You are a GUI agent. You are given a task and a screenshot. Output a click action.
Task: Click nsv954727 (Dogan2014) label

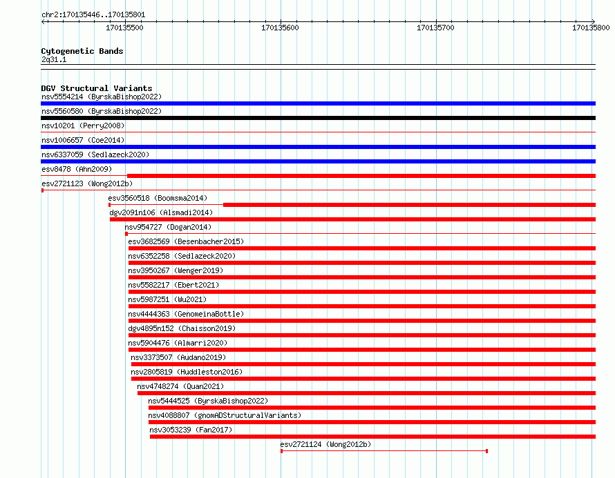[x=168, y=227]
